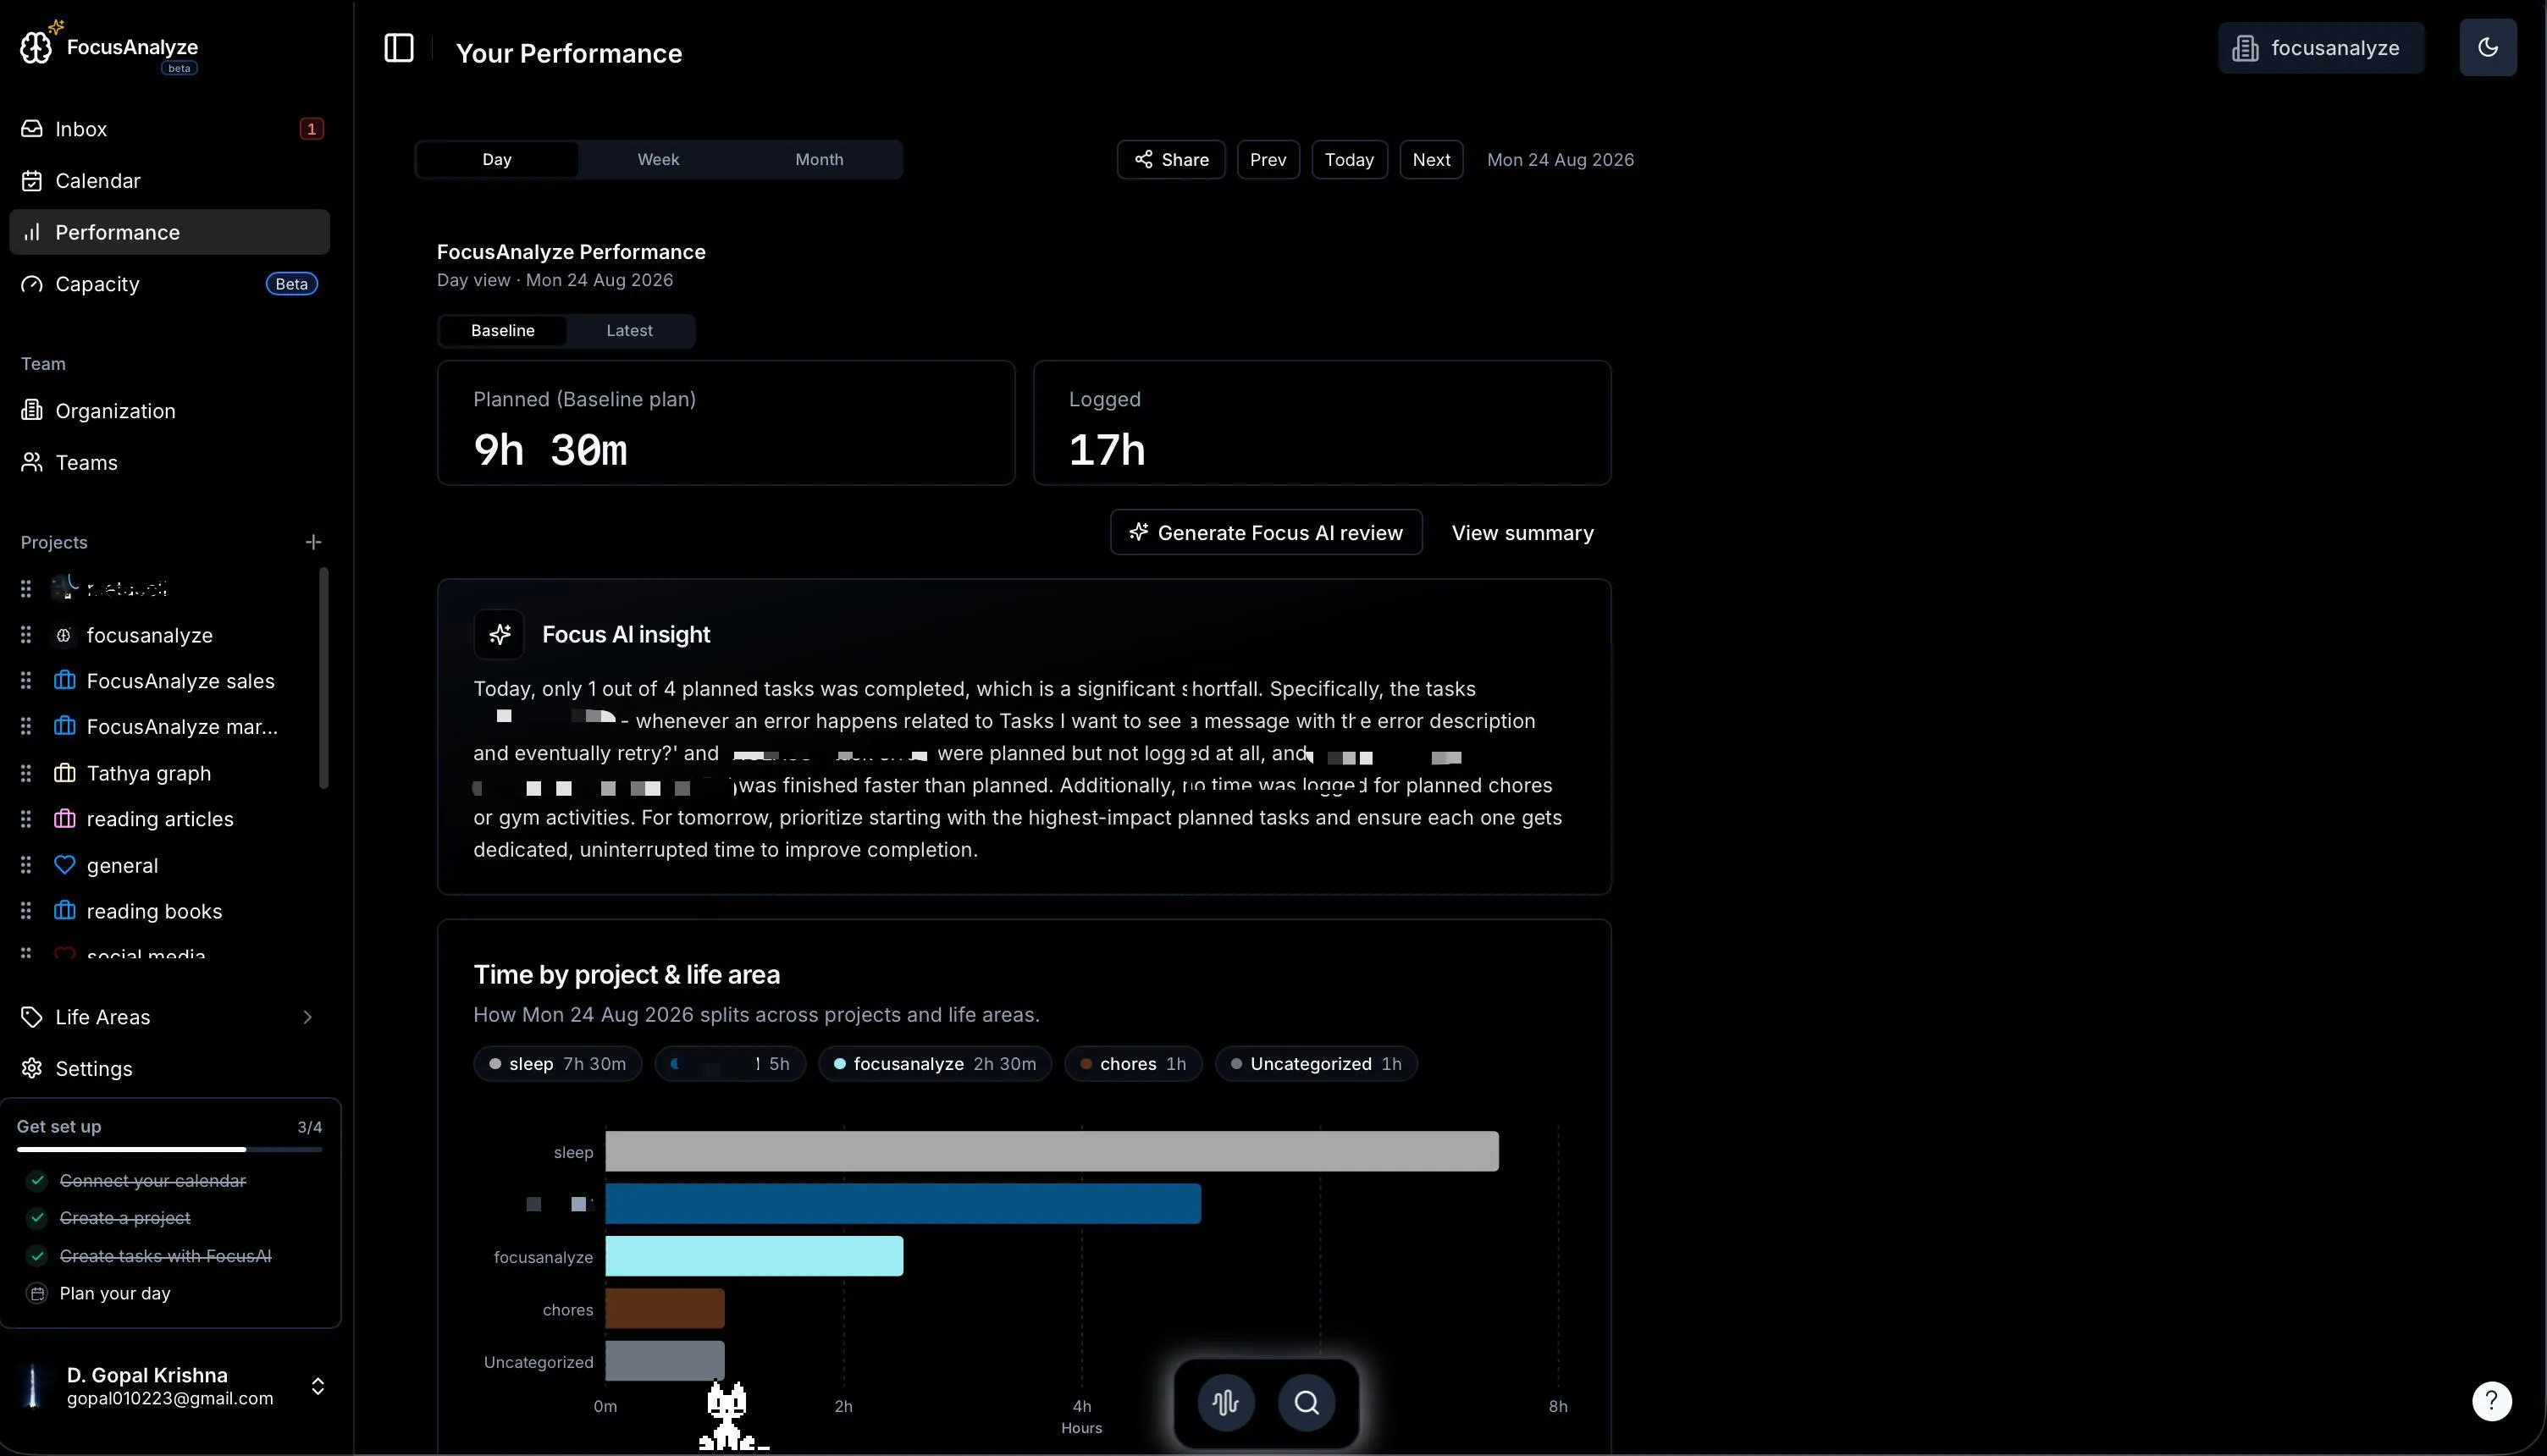Toggle the chores legend chip

point(1133,1064)
